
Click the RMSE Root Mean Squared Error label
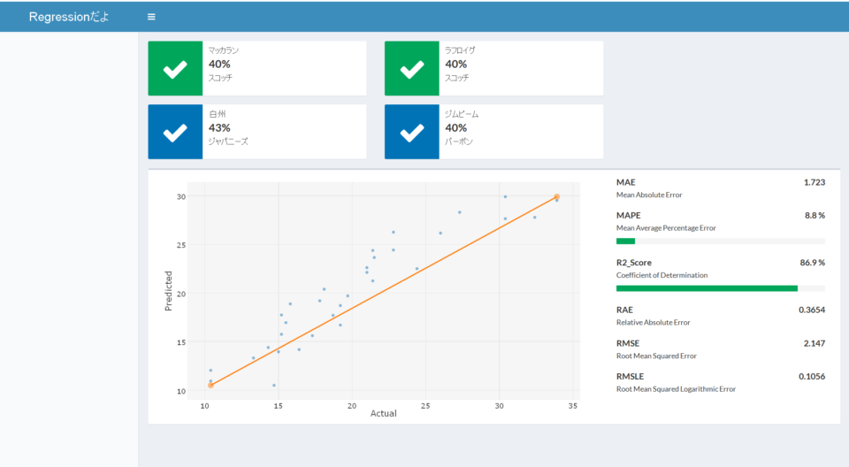point(656,356)
